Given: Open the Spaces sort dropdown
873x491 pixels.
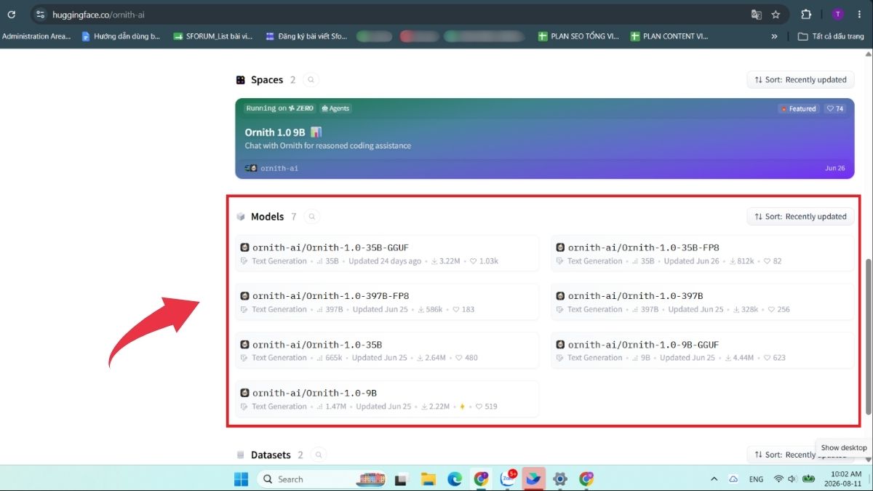Looking at the screenshot, I should [800, 80].
